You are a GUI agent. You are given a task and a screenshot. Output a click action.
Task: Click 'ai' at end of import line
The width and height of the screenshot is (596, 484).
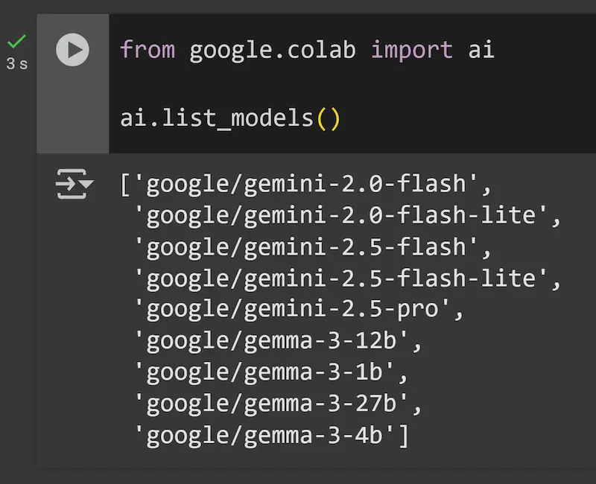click(481, 50)
